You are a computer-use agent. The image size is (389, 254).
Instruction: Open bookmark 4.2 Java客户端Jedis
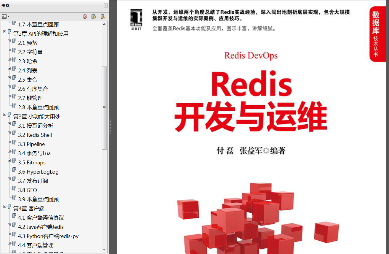click(41, 227)
